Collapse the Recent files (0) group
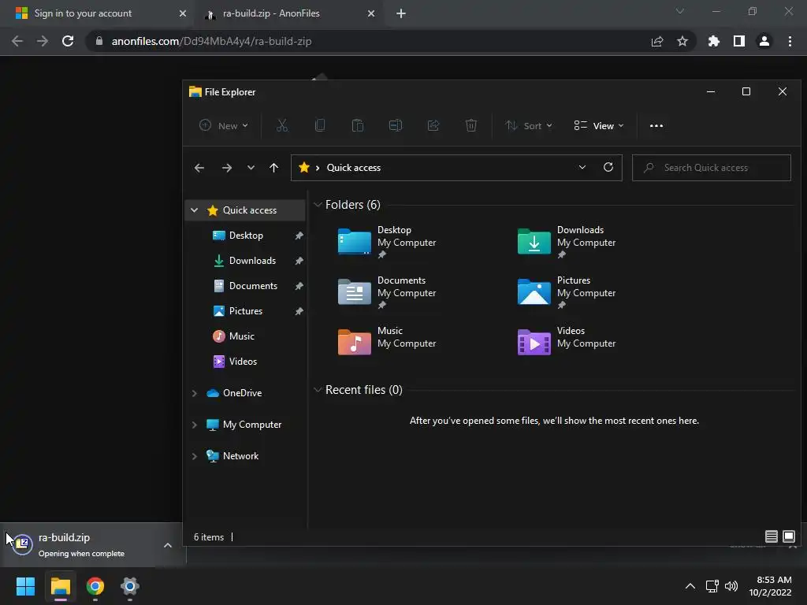Viewport: 807px width, 605px height. point(318,389)
